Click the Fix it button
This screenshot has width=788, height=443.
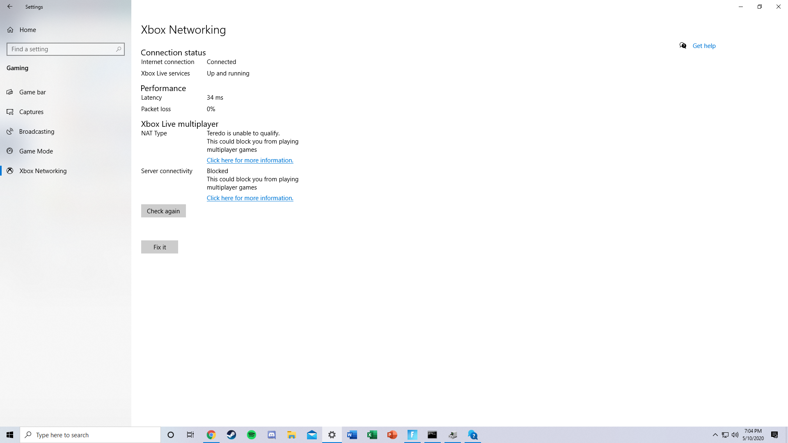(x=160, y=247)
